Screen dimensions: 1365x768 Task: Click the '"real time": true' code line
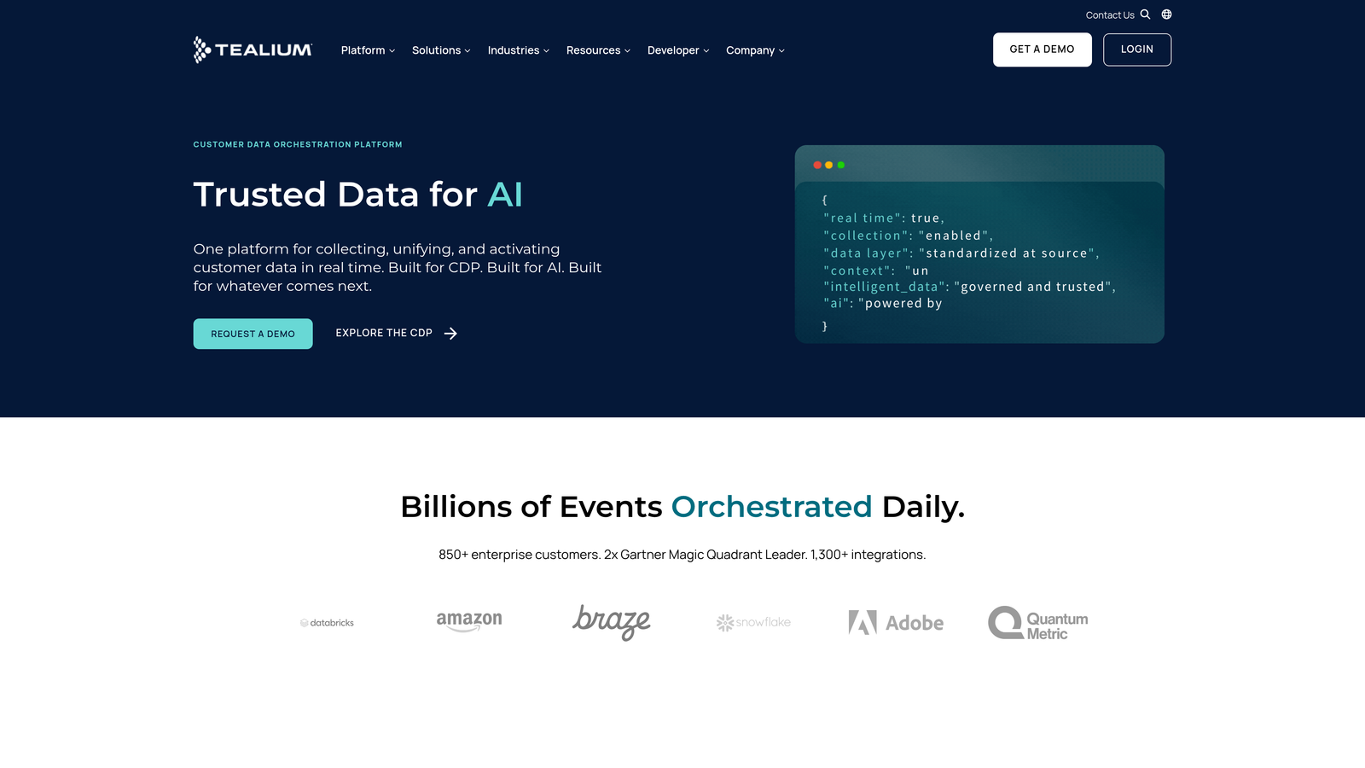point(884,218)
